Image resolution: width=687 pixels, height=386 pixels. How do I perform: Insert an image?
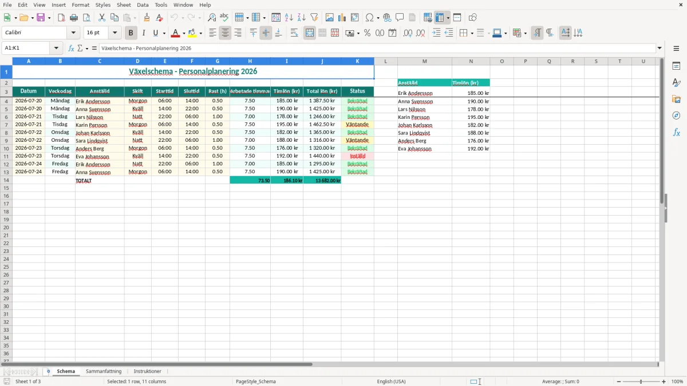pos(330,18)
